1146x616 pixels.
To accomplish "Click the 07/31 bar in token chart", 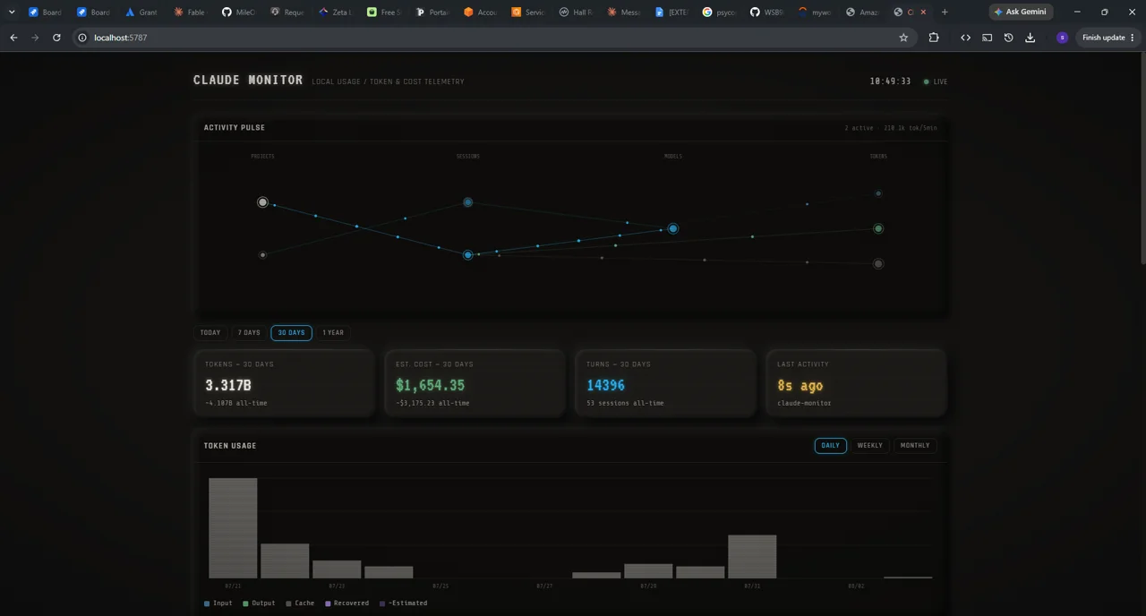I will (752, 557).
